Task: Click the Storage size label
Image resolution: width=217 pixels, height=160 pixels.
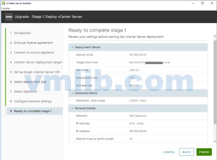Action: tap(84, 86)
